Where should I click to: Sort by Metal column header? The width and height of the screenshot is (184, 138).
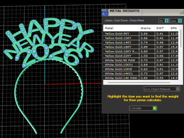pos(121,28)
